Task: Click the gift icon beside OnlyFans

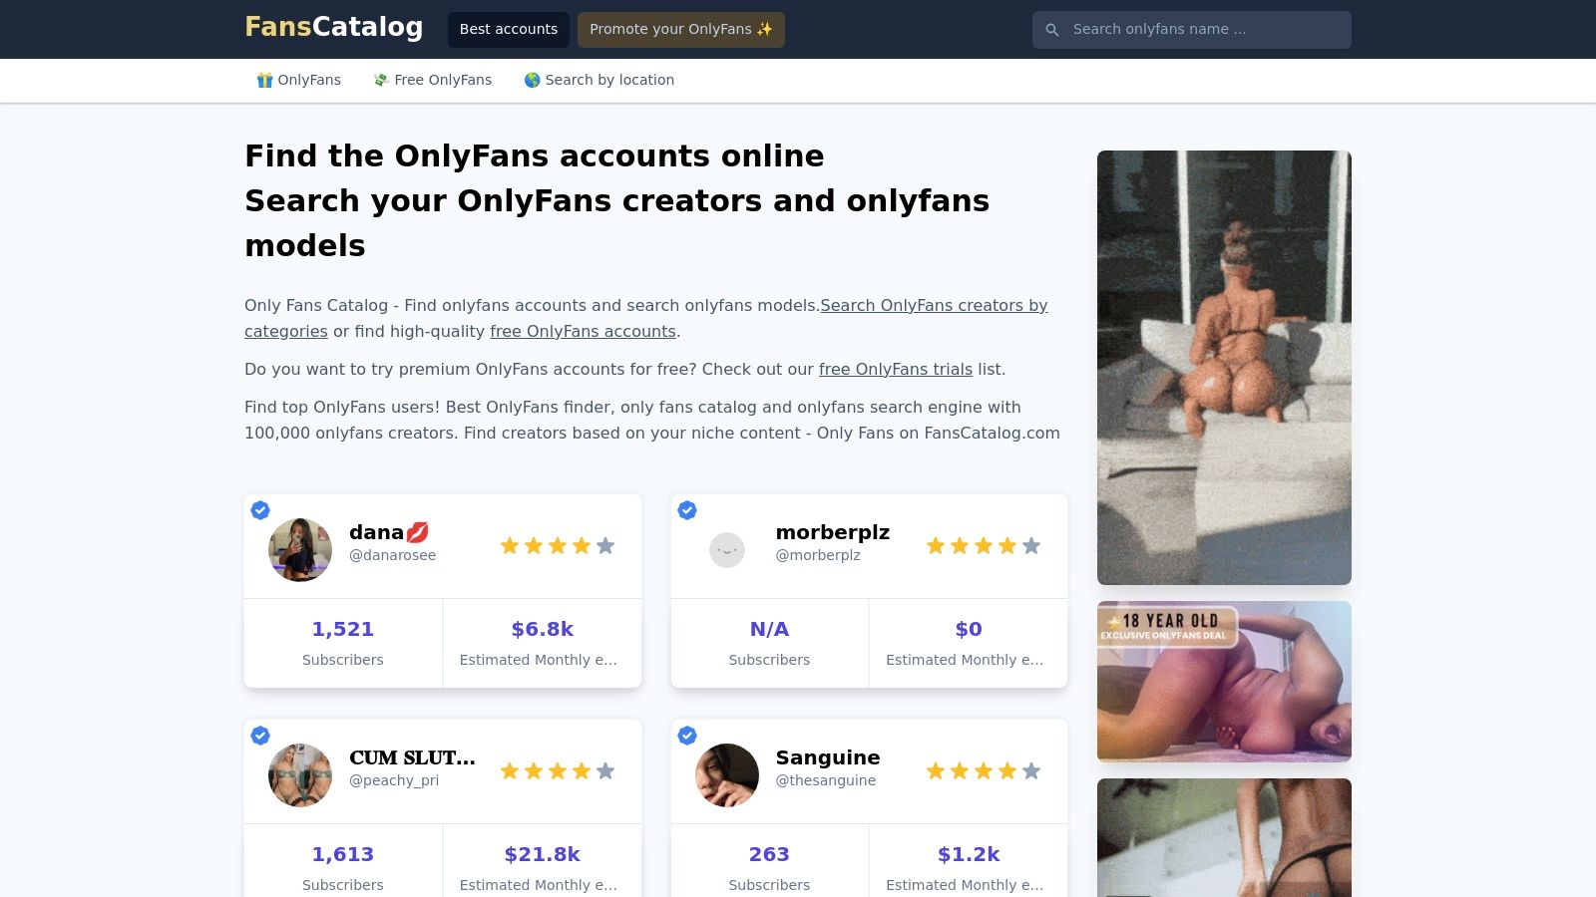Action: pyautogui.click(x=264, y=79)
